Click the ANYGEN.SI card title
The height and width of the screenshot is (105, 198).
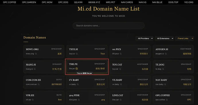coord(162,49)
